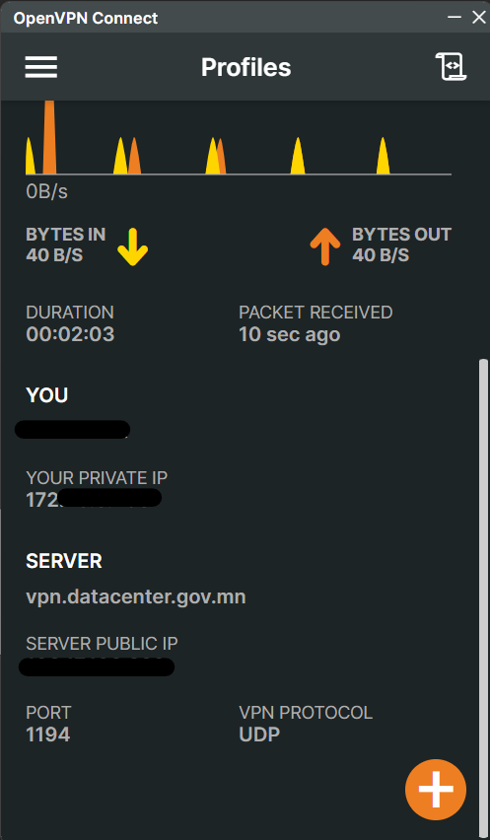Select the vpn.datacenter.gov.mn server address
This screenshot has height=840, width=490.
(136, 596)
